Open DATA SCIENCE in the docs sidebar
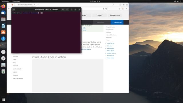This screenshot has width=183, height=103. [17, 69]
